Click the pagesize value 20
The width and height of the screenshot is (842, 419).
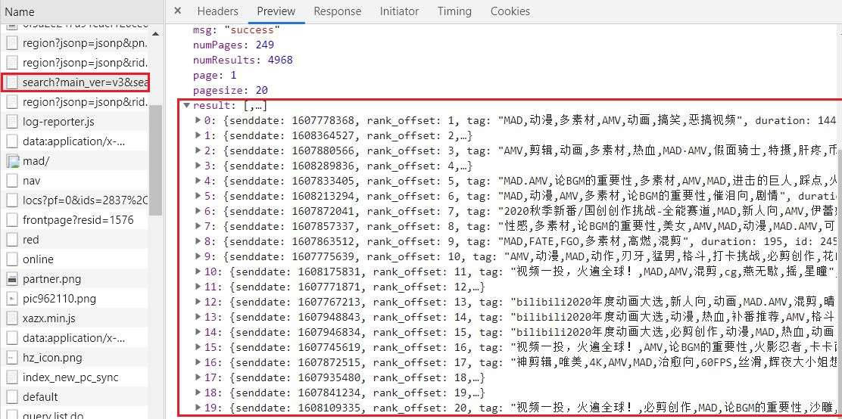(261, 90)
